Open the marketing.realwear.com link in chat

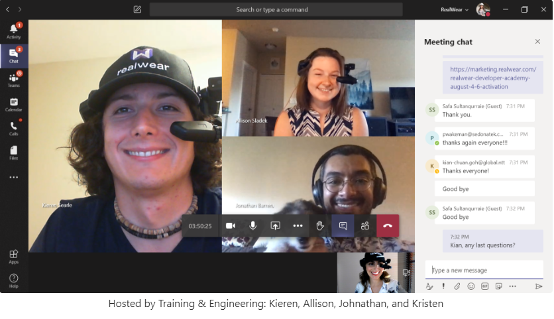492,78
